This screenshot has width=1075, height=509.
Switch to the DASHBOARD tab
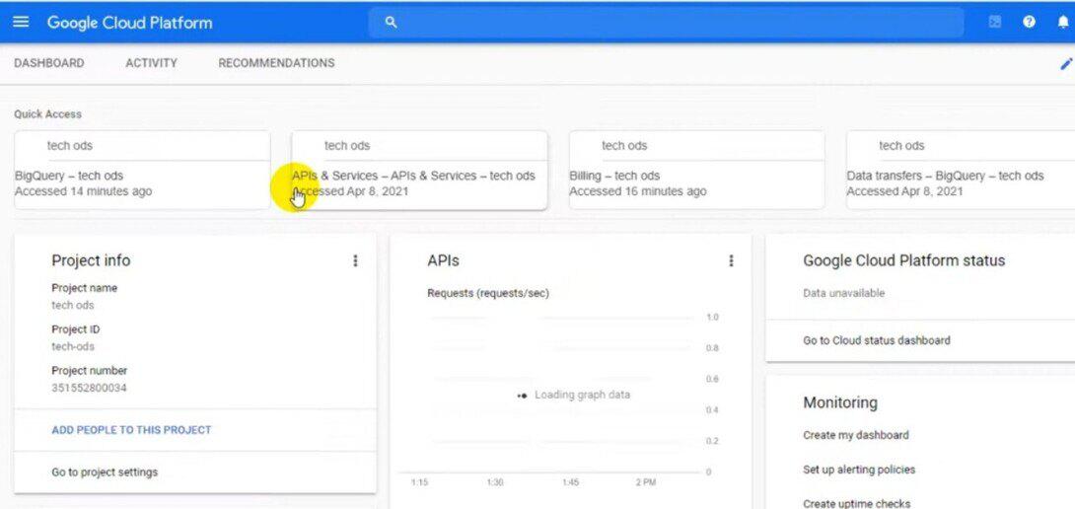[48, 63]
